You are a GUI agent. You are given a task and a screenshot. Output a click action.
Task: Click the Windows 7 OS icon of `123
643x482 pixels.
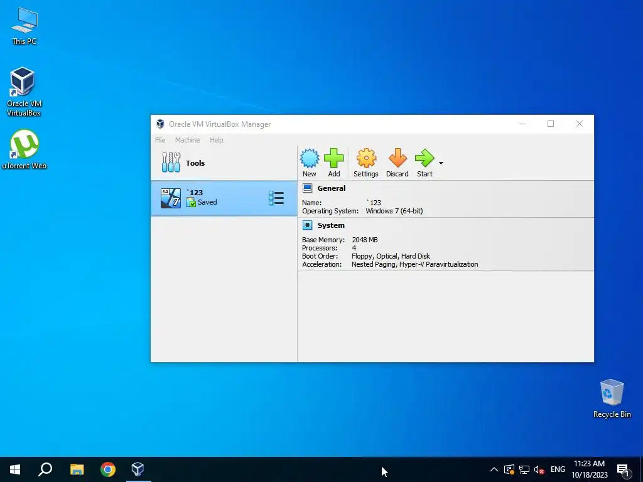(171, 198)
